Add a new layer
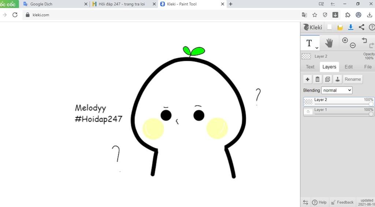 pyautogui.click(x=308, y=79)
